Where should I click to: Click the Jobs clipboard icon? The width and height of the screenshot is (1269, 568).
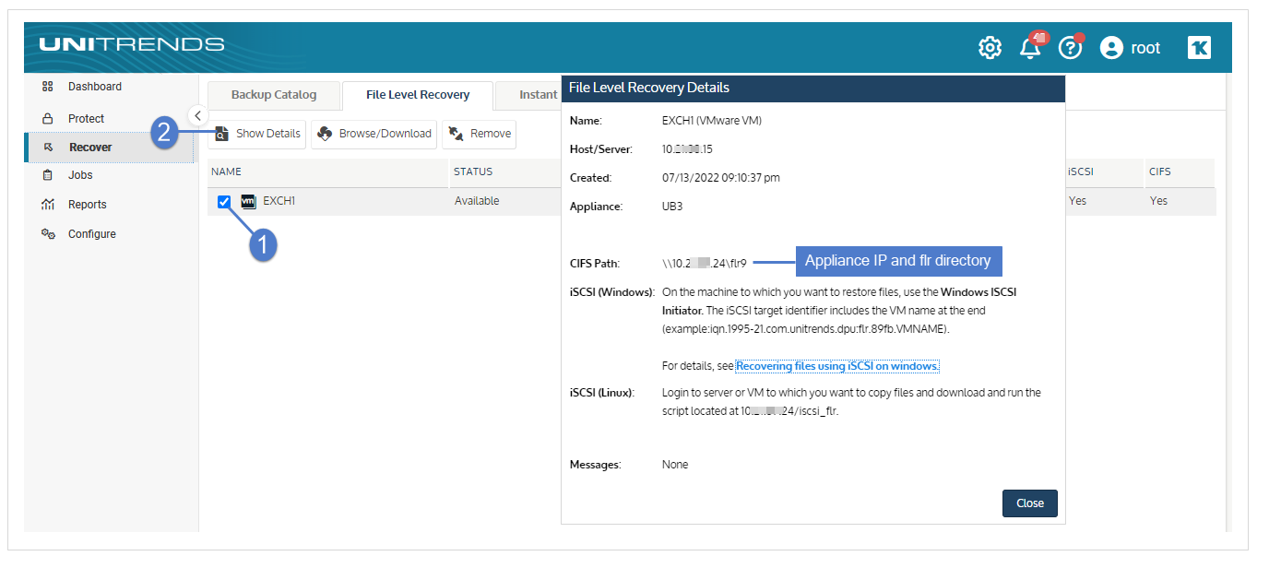coord(48,175)
